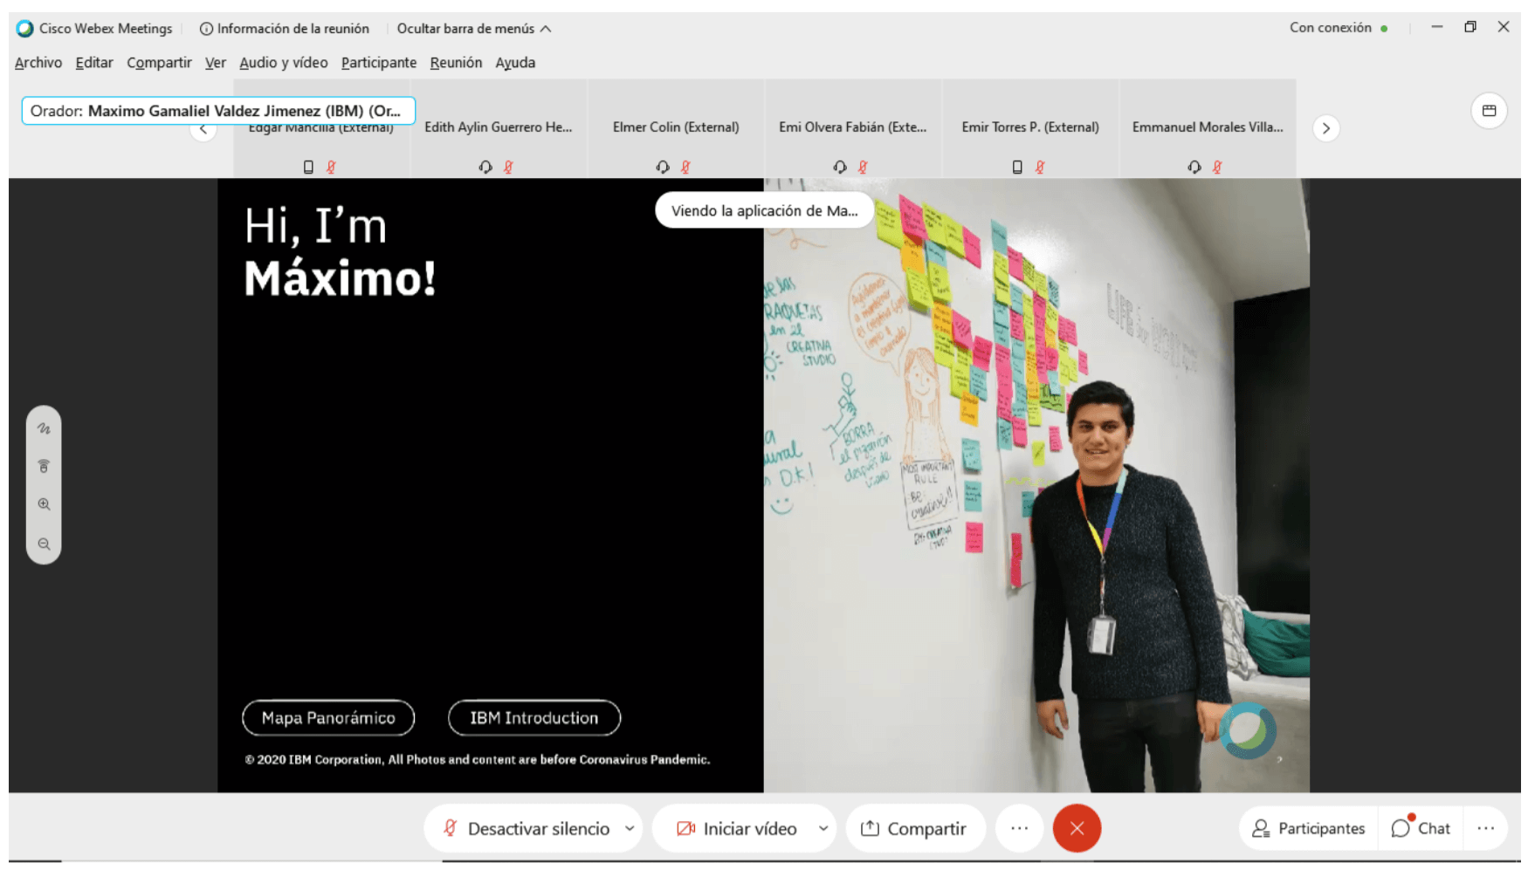This screenshot has height=876, width=1535.
Task: Open more options ellipsis next to Compartir
Action: pyautogui.click(x=1020, y=829)
